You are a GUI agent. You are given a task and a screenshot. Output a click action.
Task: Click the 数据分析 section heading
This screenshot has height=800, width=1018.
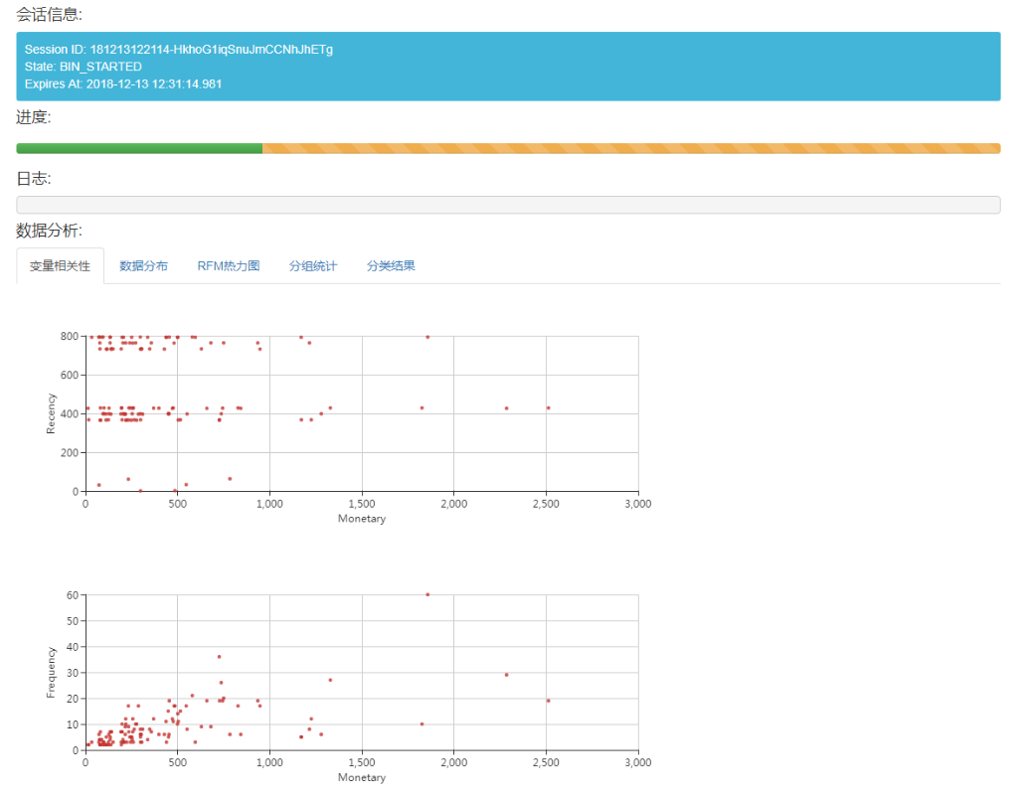(49, 231)
